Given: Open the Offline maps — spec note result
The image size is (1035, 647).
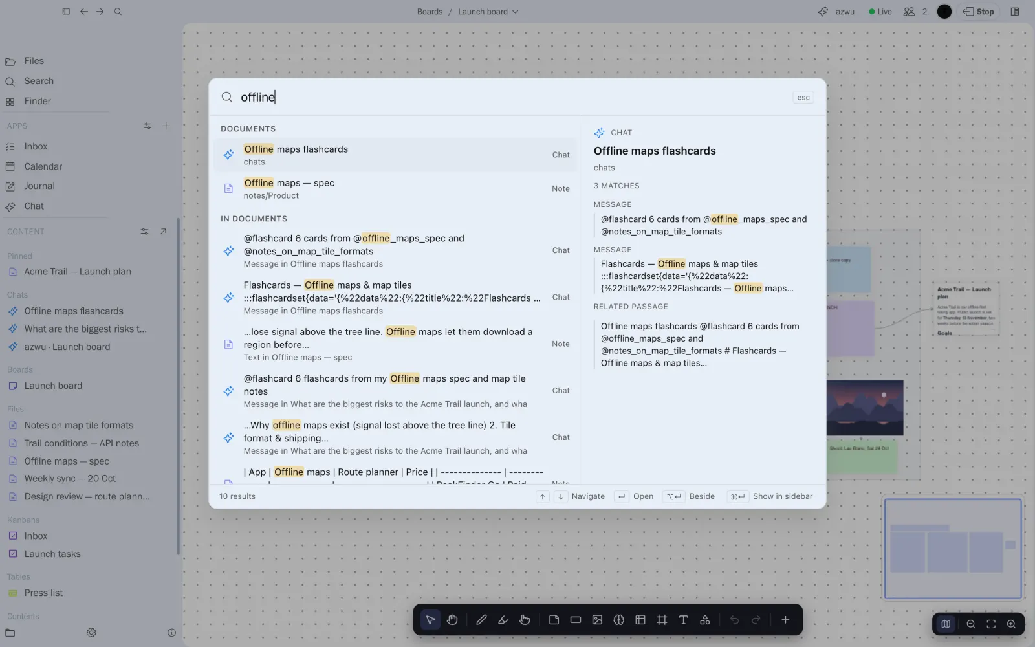Looking at the screenshot, I should [395, 189].
